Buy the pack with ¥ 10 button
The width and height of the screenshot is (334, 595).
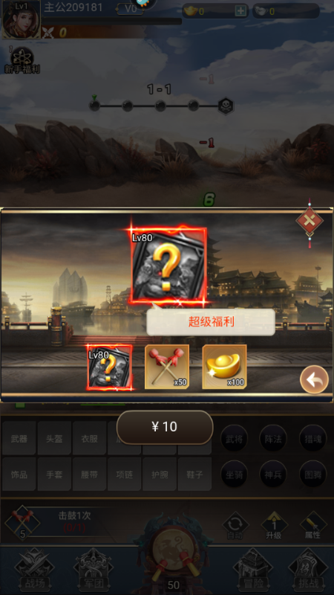(x=164, y=427)
